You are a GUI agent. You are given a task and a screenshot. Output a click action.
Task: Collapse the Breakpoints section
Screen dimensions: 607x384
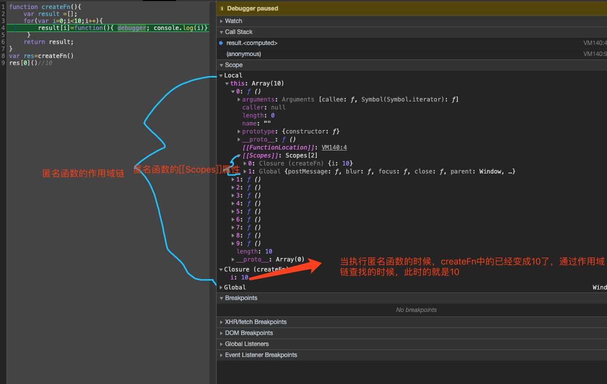tap(241, 298)
